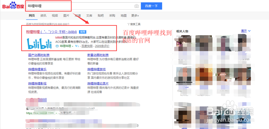Open the 哔哩哔哩纪录片 sublink
Viewport: 269px width, 129px height.
coord(98,83)
